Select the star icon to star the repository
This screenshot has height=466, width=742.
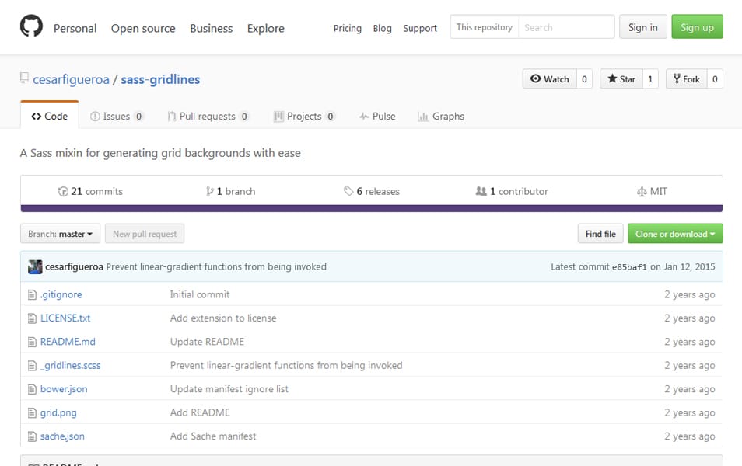click(x=611, y=78)
